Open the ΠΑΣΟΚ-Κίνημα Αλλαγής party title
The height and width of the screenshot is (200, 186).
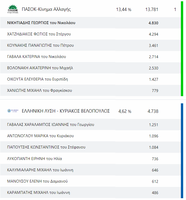46,9
